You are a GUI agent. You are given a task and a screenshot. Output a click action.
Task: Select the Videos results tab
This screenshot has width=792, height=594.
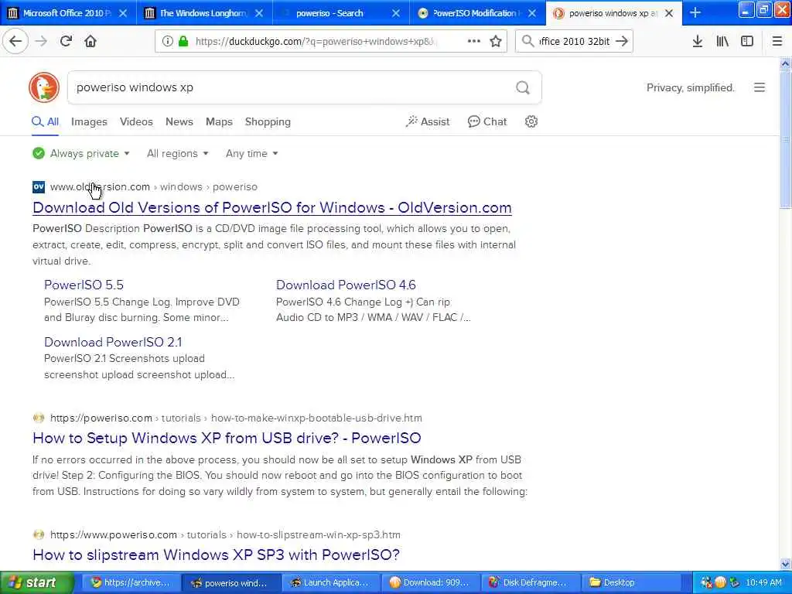coord(136,121)
